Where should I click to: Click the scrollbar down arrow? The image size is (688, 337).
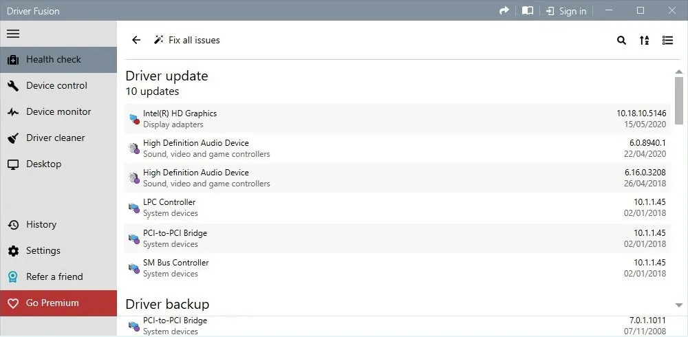point(679,305)
